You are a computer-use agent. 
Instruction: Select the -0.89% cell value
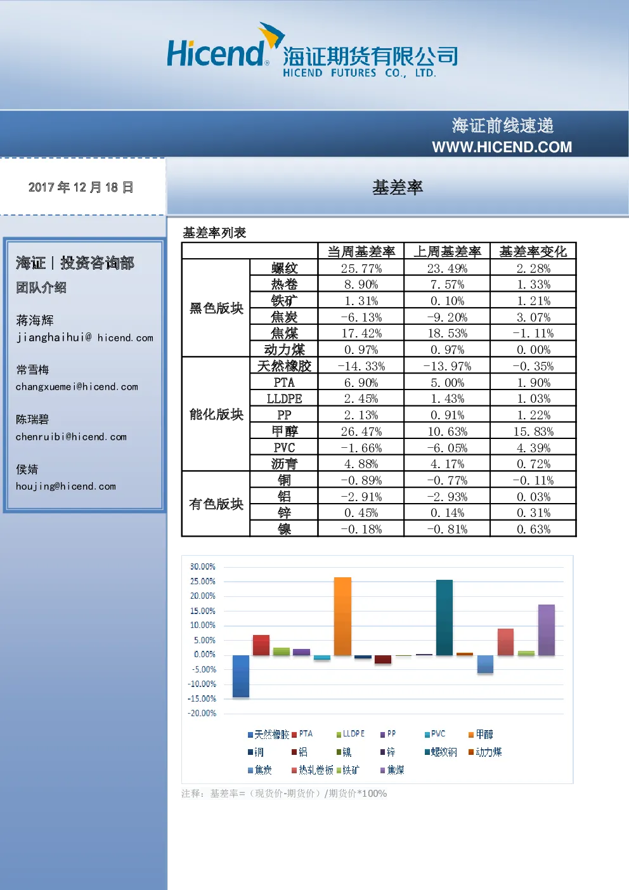coord(361,480)
